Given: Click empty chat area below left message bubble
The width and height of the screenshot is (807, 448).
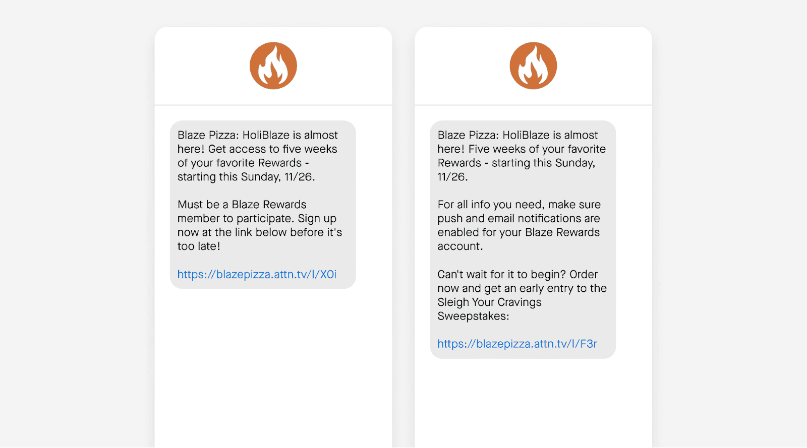Looking at the screenshot, I should (273, 368).
